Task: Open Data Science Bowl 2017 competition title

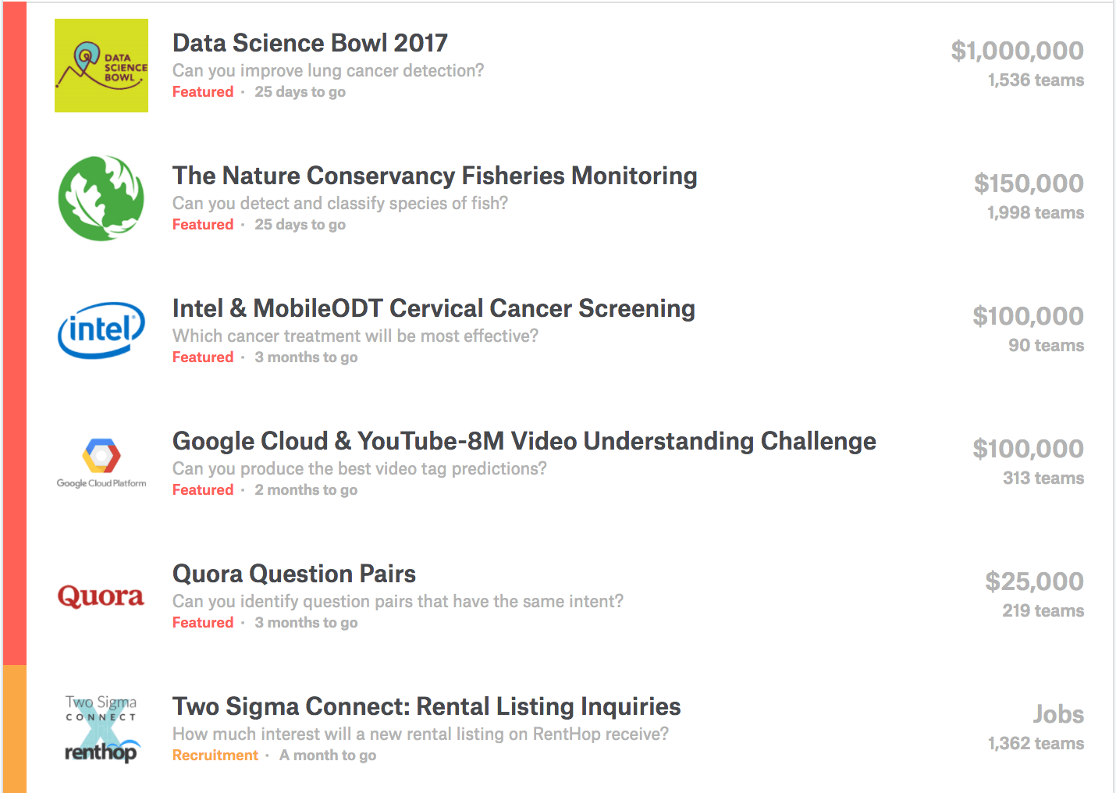Action: [310, 43]
